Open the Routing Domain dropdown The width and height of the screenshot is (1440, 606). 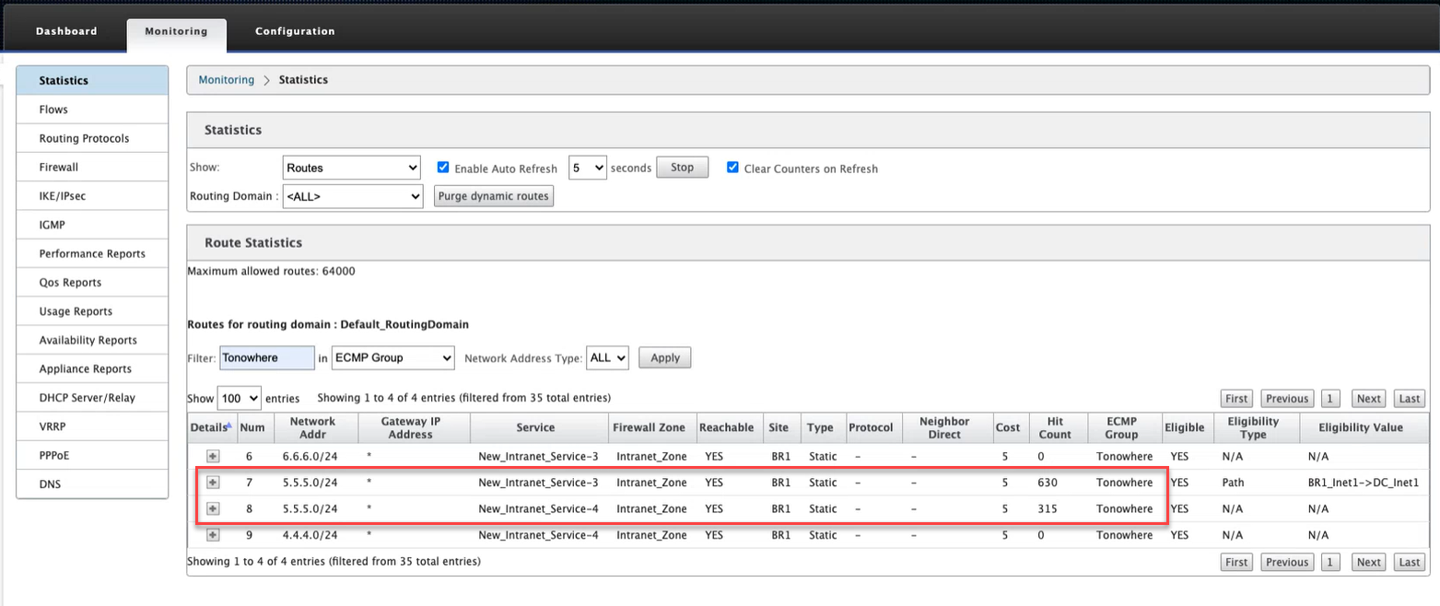coord(351,196)
